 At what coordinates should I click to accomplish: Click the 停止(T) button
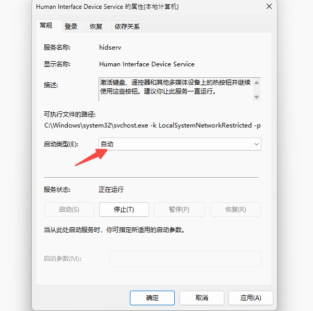124,210
